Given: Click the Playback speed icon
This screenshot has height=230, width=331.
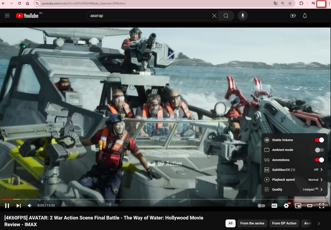Looking at the screenshot, I should [267, 179].
